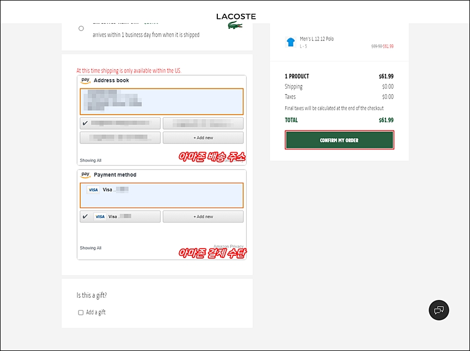Click the Shipping $0.00 value

point(388,86)
